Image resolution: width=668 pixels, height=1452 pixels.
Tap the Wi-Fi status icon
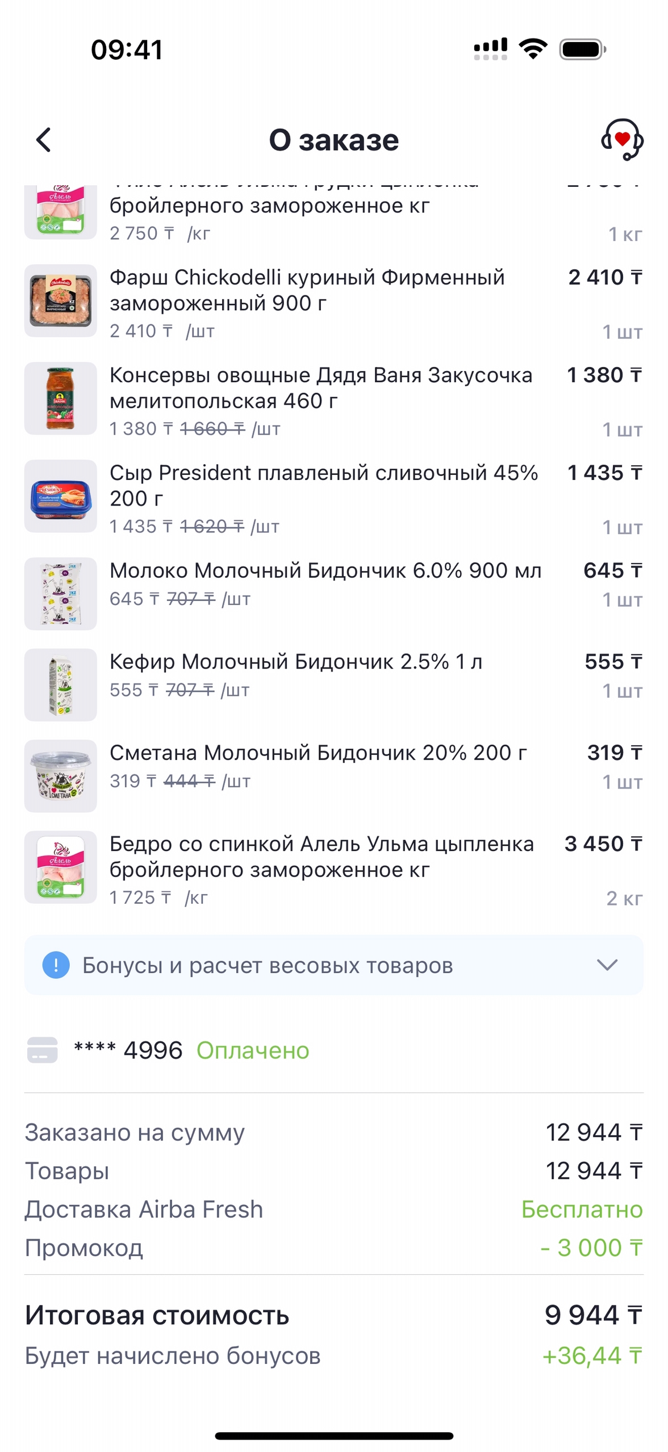click(x=533, y=49)
